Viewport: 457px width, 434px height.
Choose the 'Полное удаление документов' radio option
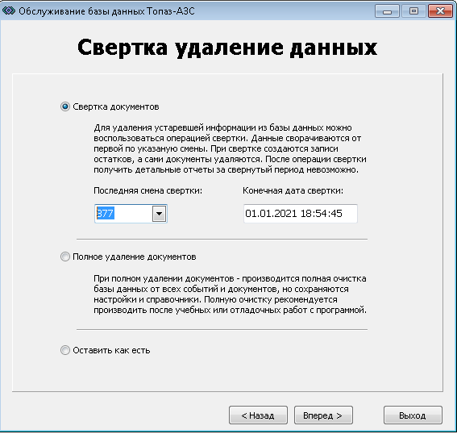(x=65, y=257)
